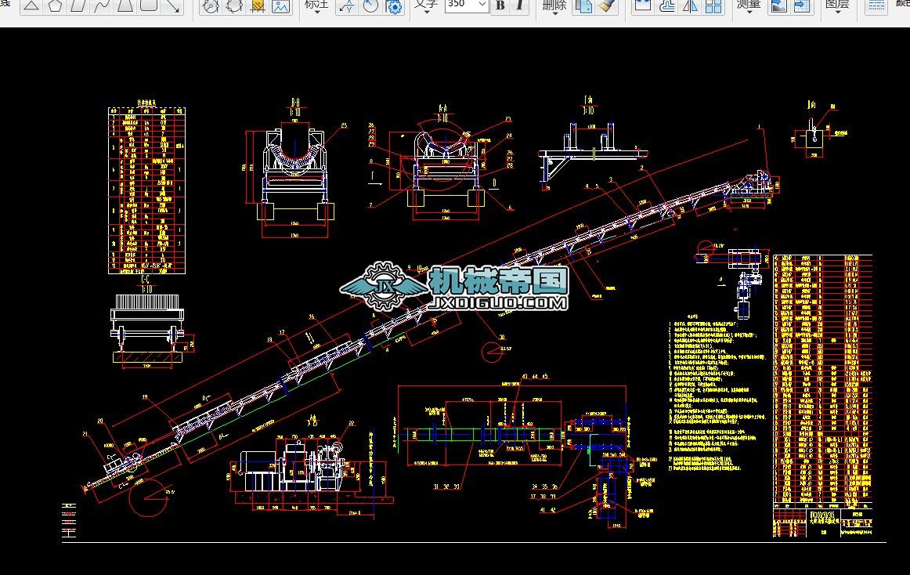Open dimension settings gear icon
This screenshot has width=910, height=575.
(393, 6)
